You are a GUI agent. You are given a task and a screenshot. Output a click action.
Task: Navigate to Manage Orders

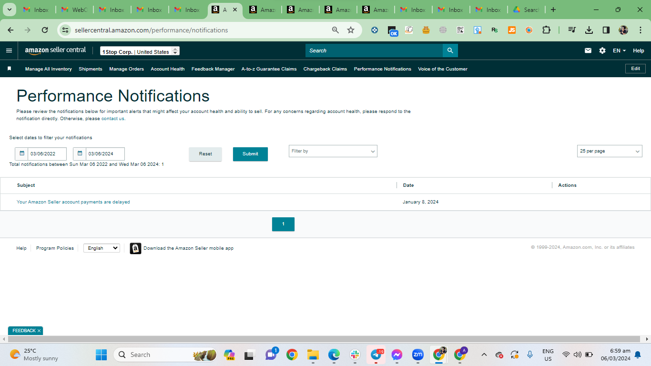pyautogui.click(x=126, y=69)
